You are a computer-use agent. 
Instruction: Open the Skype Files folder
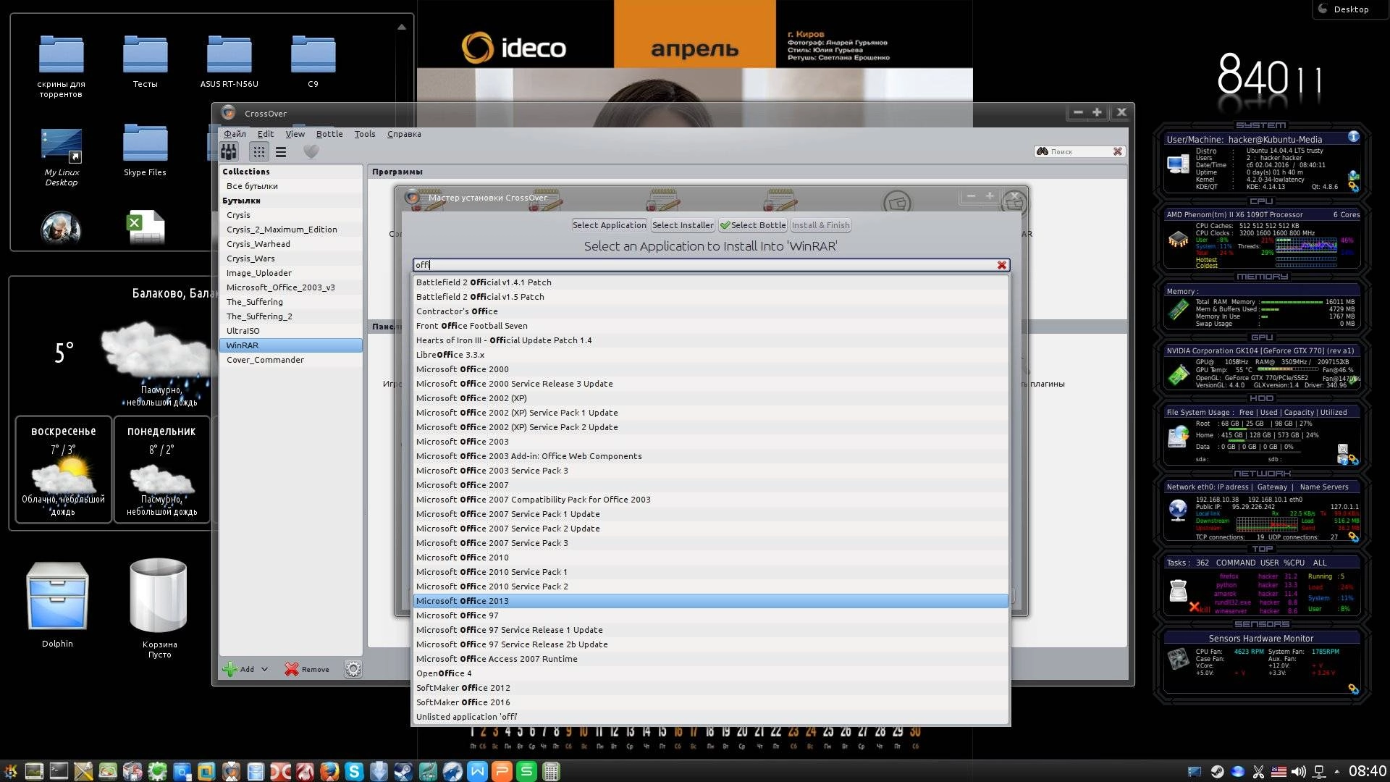145,150
